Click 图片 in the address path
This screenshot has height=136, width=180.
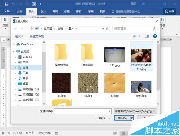coord(71,28)
